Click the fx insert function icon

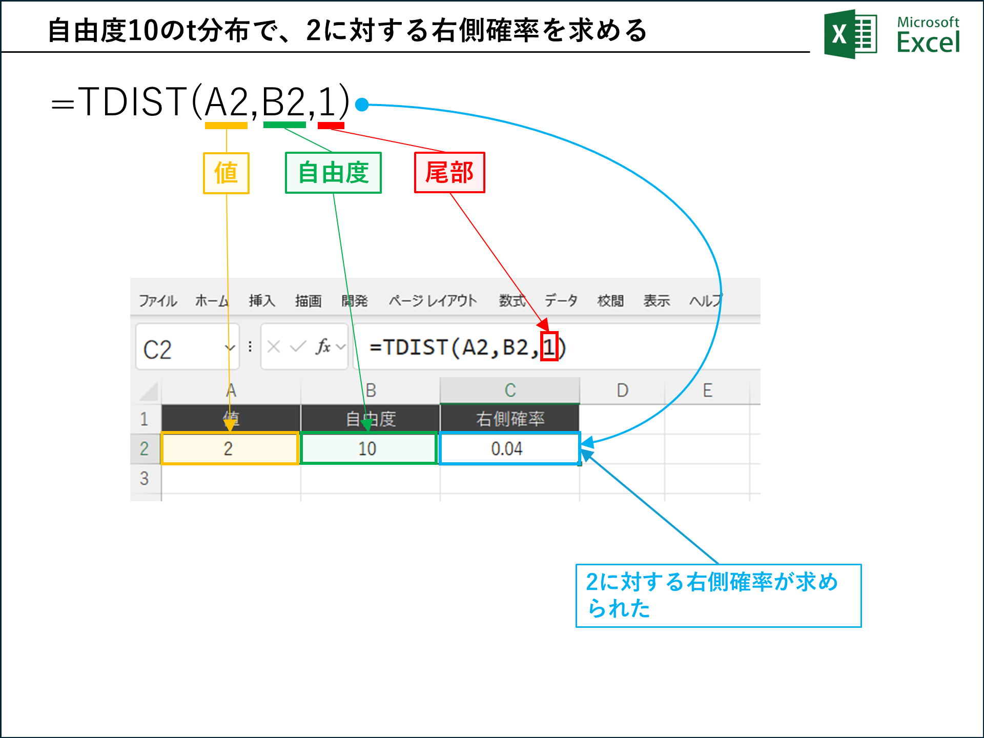pos(323,347)
